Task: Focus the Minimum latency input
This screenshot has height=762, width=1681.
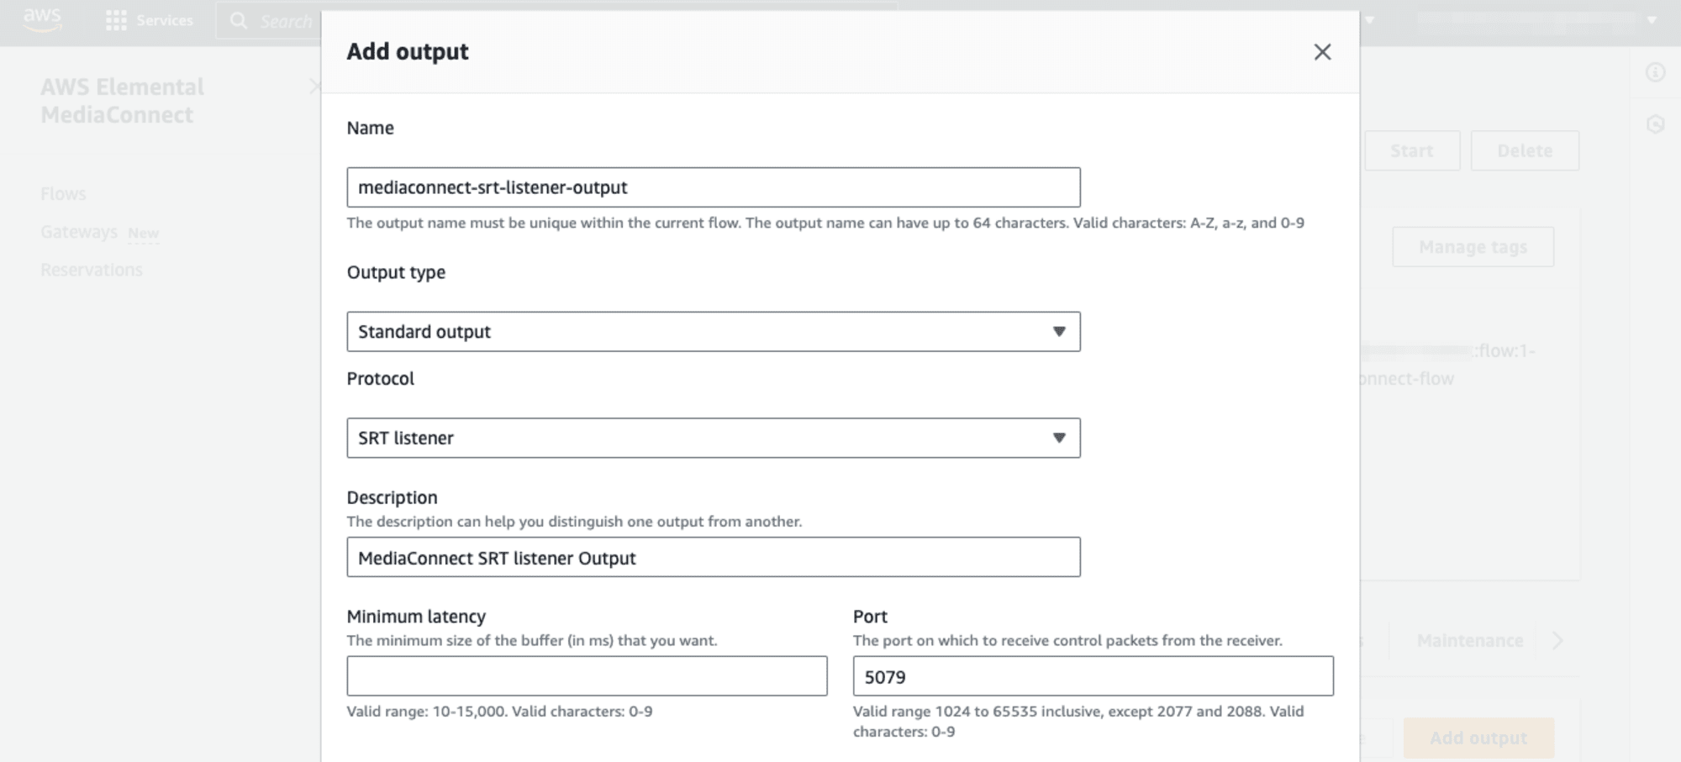Action: (x=587, y=676)
